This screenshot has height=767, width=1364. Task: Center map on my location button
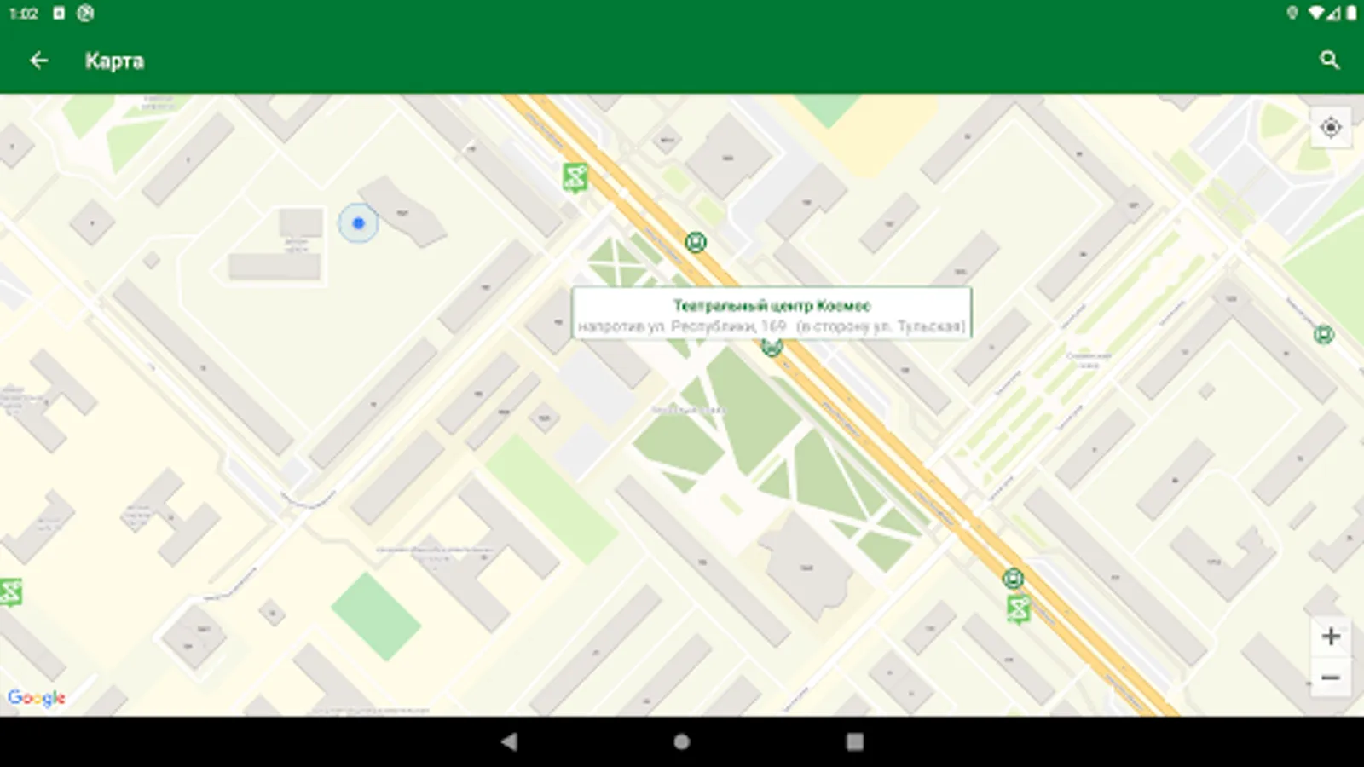1331,128
